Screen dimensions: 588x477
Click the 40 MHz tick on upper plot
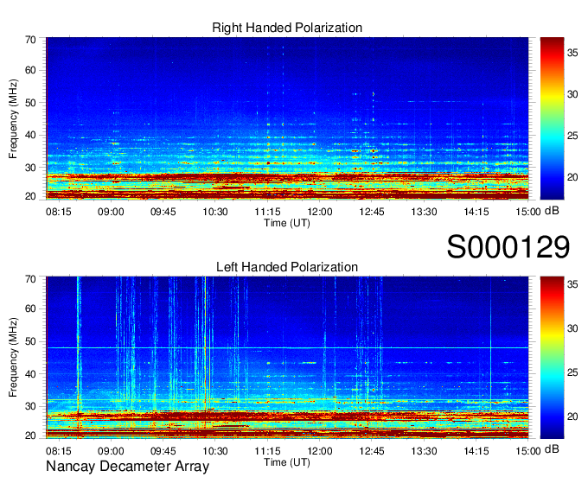[30, 135]
